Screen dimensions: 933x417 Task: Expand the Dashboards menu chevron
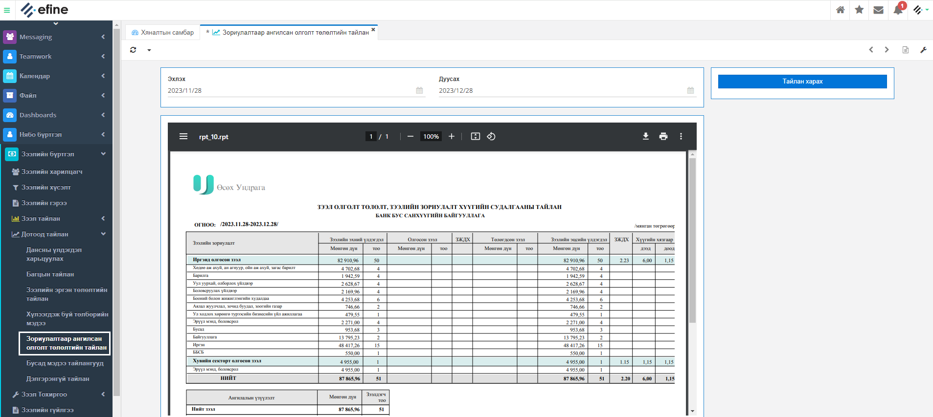coord(103,115)
